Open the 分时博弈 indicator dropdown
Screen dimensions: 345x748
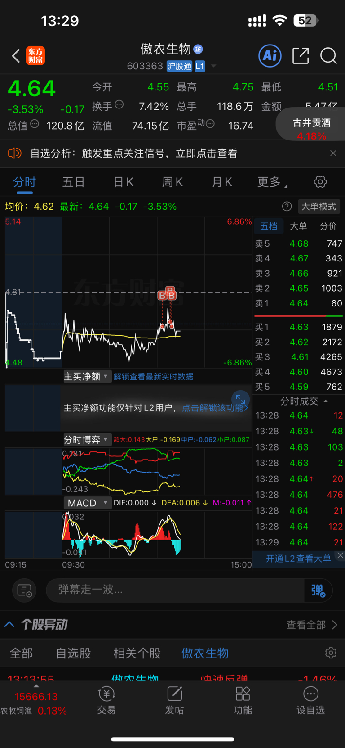[87, 440]
